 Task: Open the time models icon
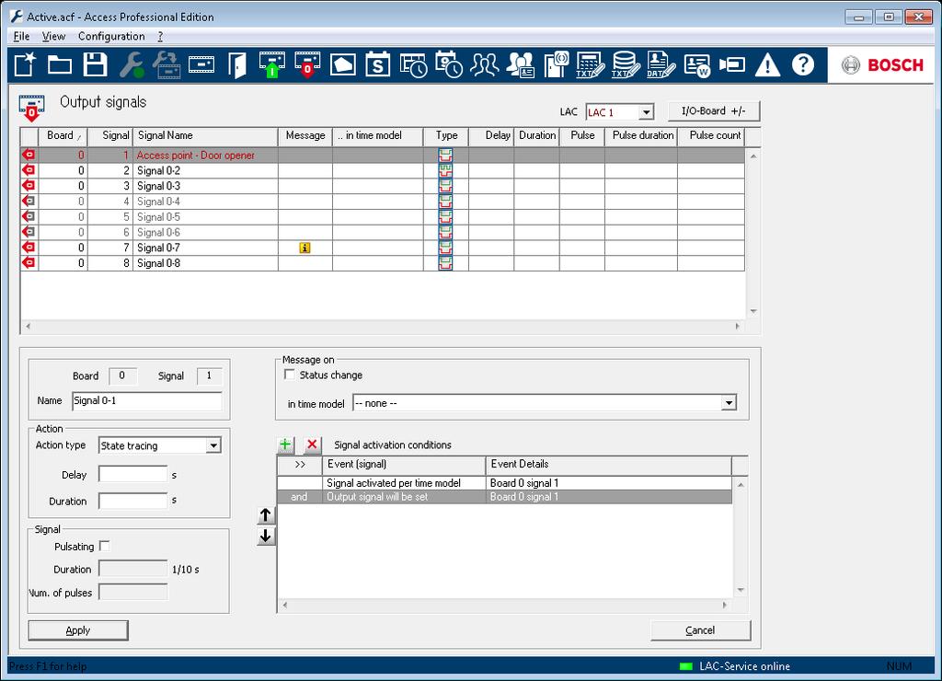pyautogui.click(x=449, y=64)
